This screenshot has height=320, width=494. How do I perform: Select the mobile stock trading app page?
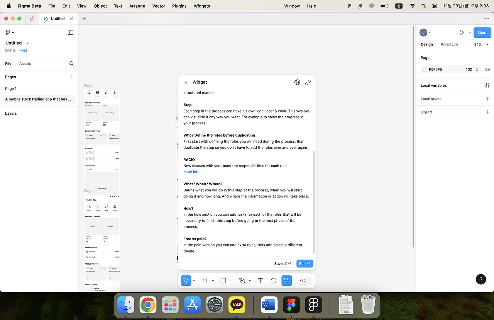[38, 99]
